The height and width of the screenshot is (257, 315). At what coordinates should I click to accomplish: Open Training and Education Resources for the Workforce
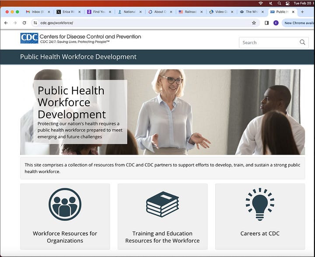pyautogui.click(x=162, y=237)
